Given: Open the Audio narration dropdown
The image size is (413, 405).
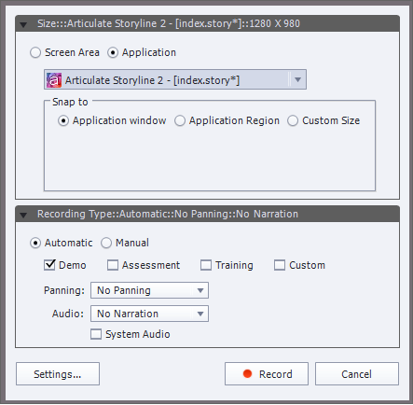Looking at the screenshot, I should [x=149, y=314].
